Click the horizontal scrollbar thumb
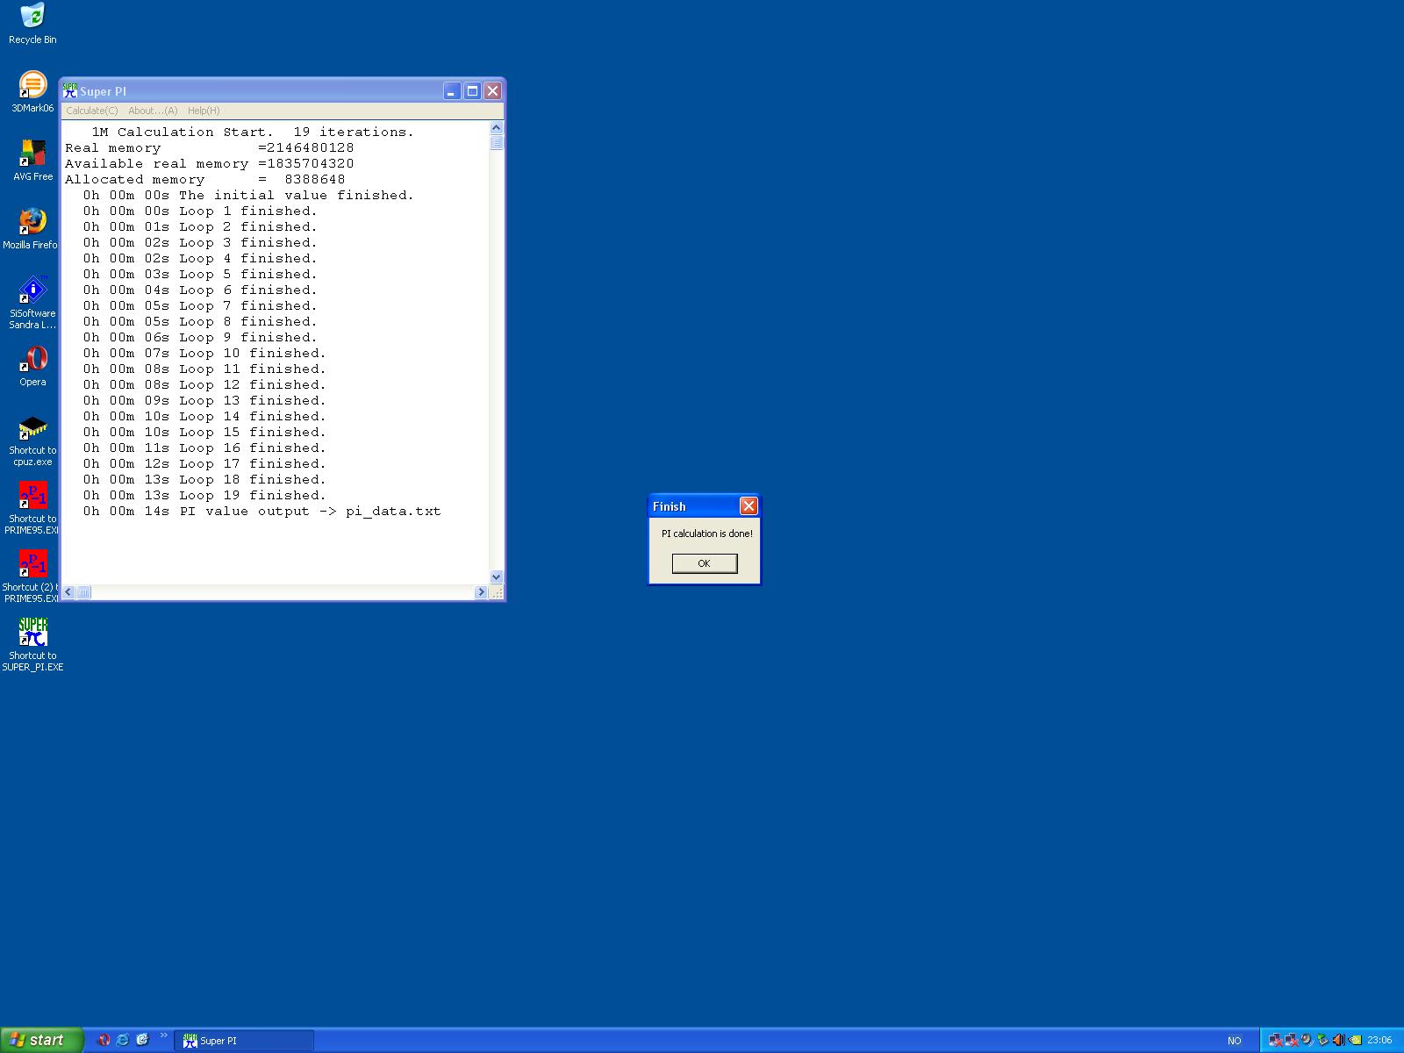 (x=83, y=592)
